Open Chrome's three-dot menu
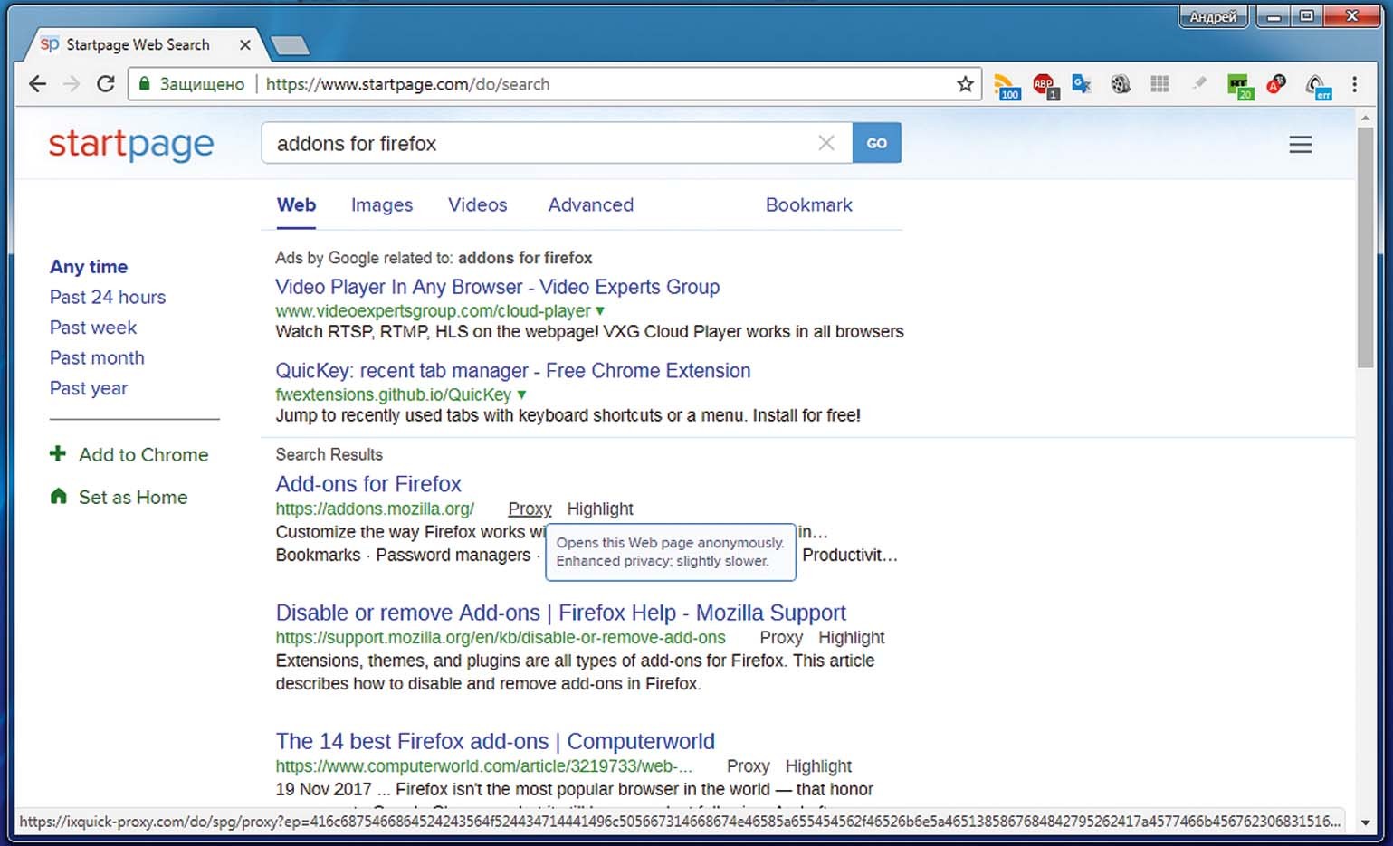 (x=1354, y=84)
